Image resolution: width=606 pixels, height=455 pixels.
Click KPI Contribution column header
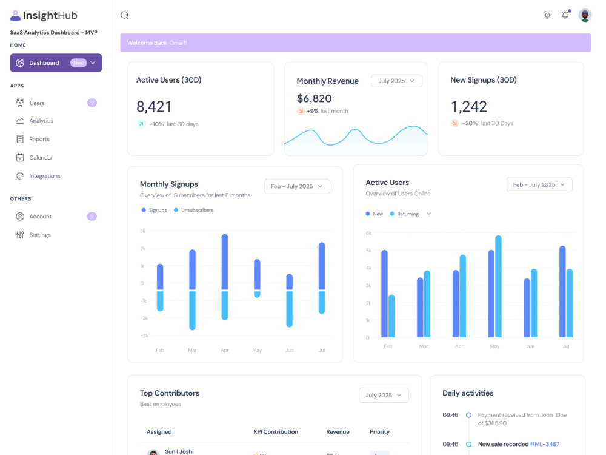276,432
